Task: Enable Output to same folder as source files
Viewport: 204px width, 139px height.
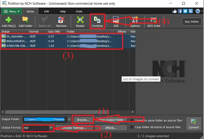Action: click(x=132, y=120)
